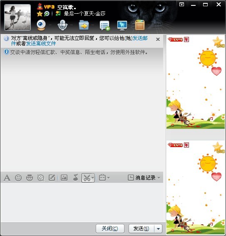This screenshot has width=226, height=236.
Task: Expand the briefcase tools dropdown arrow
Action: pos(108,178)
